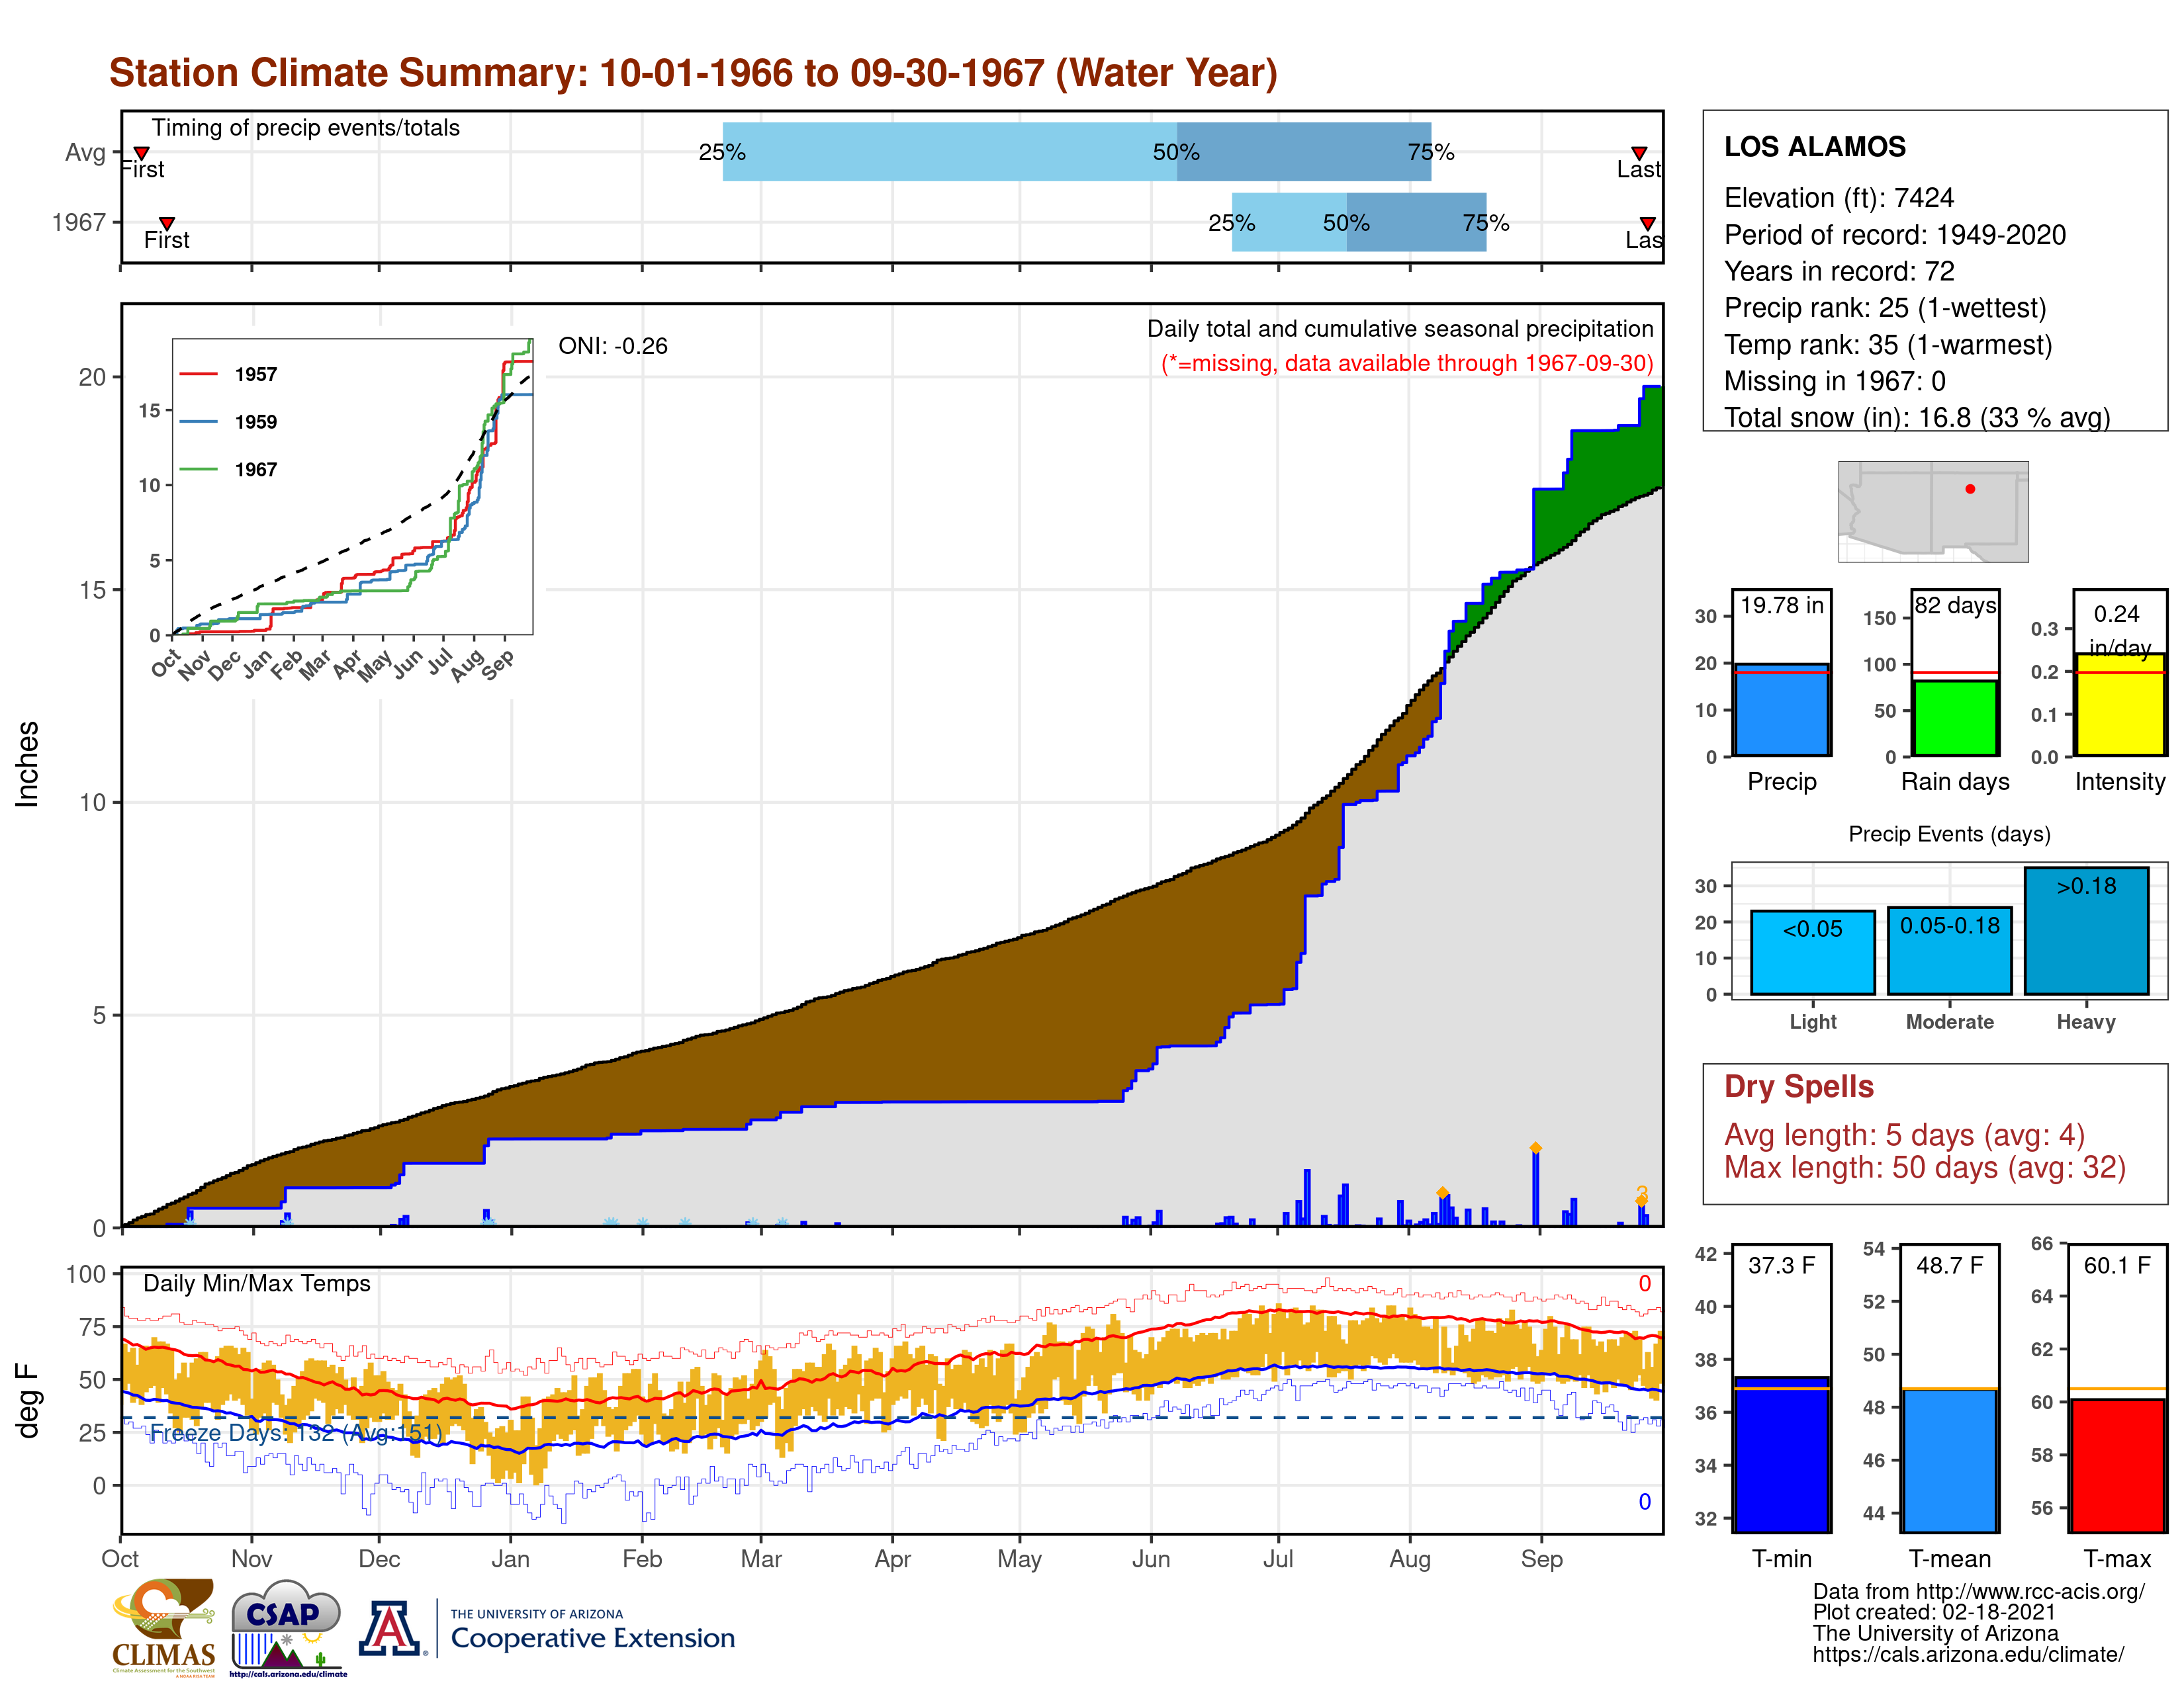Image resolution: width=2184 pixels, height=1687 pixels.
Task: Click the 1967 50%-75% darker blue bar
Action: pos(1416,222)
